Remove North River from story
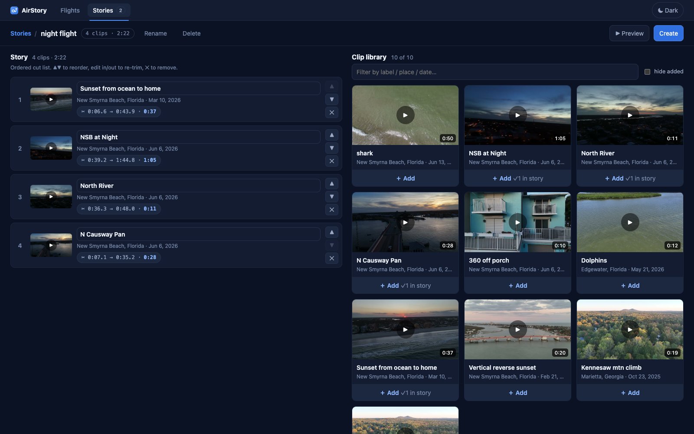 pyautogui.click(x=332, y=210)
